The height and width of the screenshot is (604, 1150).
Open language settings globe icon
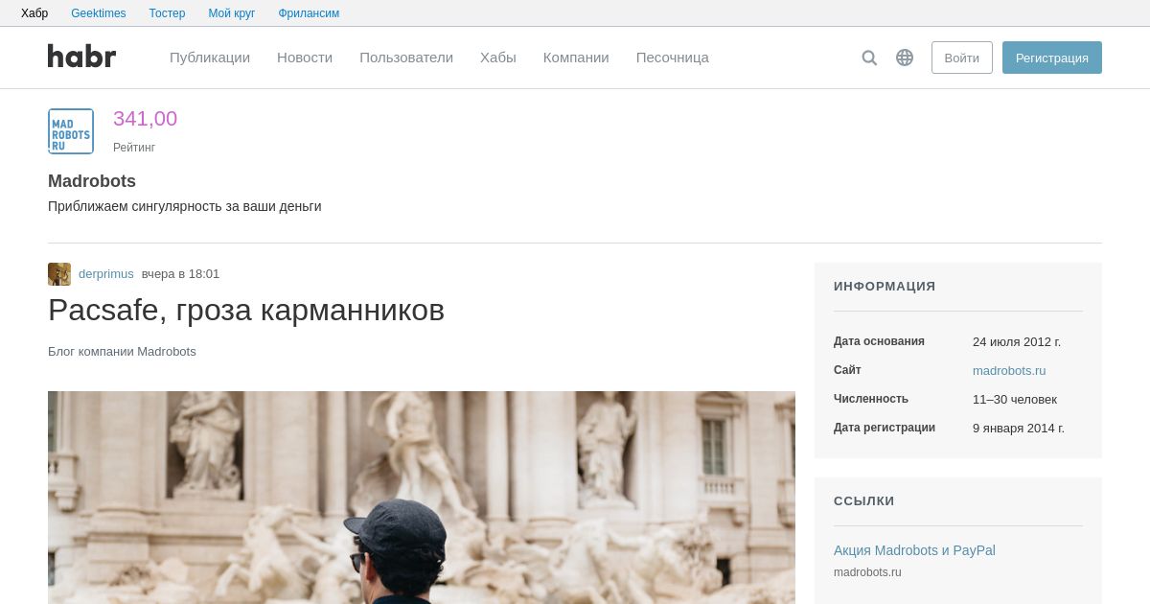tap(905, 58)
